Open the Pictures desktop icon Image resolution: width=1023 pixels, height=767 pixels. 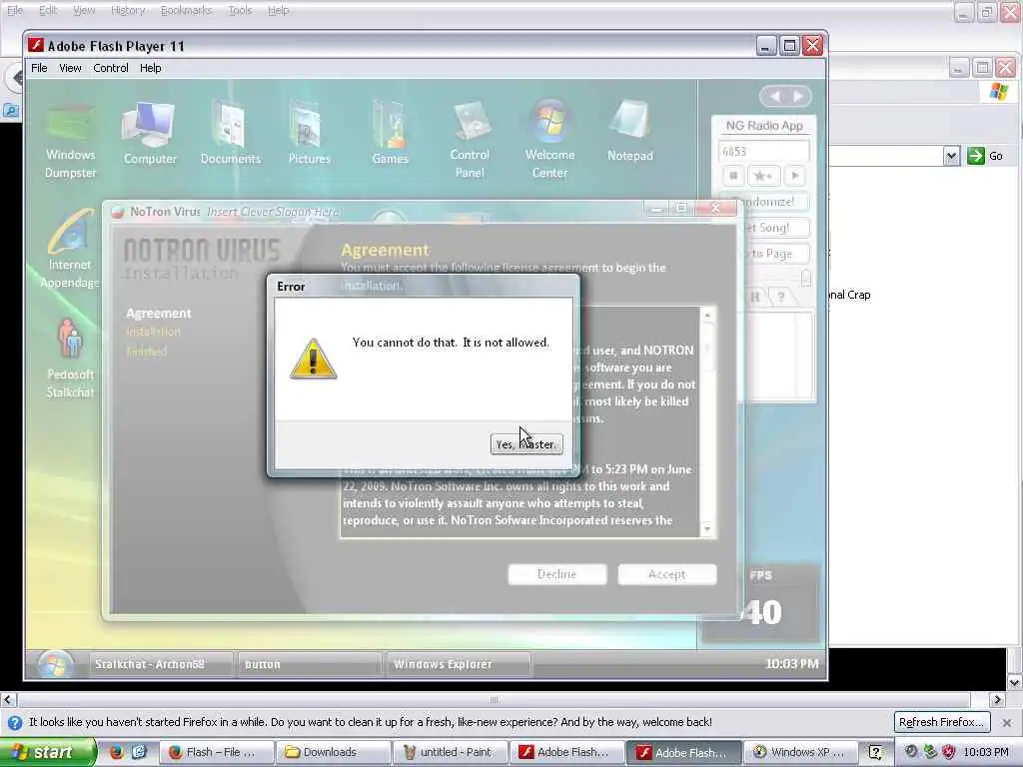pos(309,134)
